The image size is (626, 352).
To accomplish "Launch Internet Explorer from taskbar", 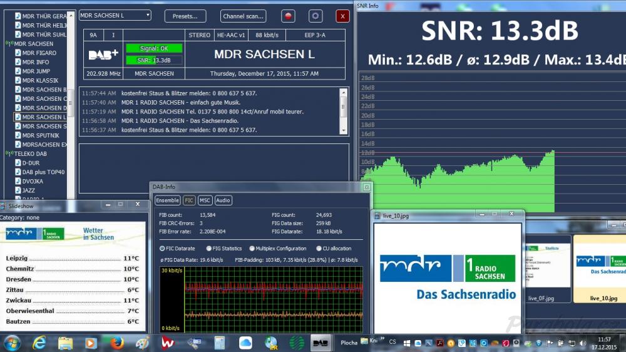I will [x=39, y=343].
